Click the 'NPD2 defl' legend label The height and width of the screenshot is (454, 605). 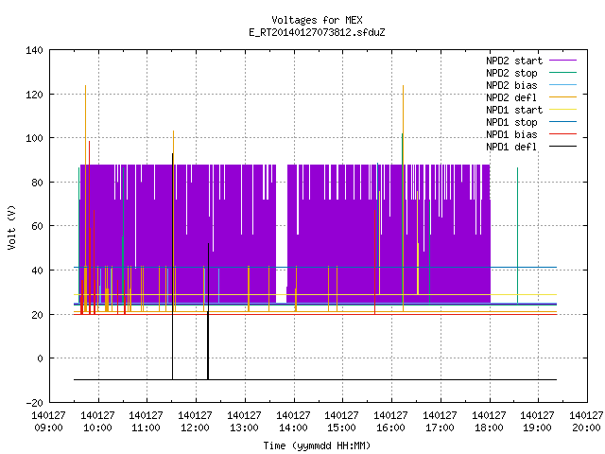point(511,97)
